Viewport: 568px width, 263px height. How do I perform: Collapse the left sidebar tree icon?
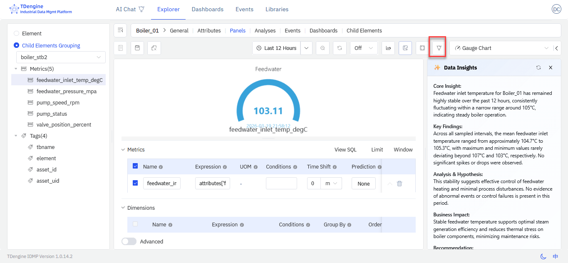tap(120, 30)
